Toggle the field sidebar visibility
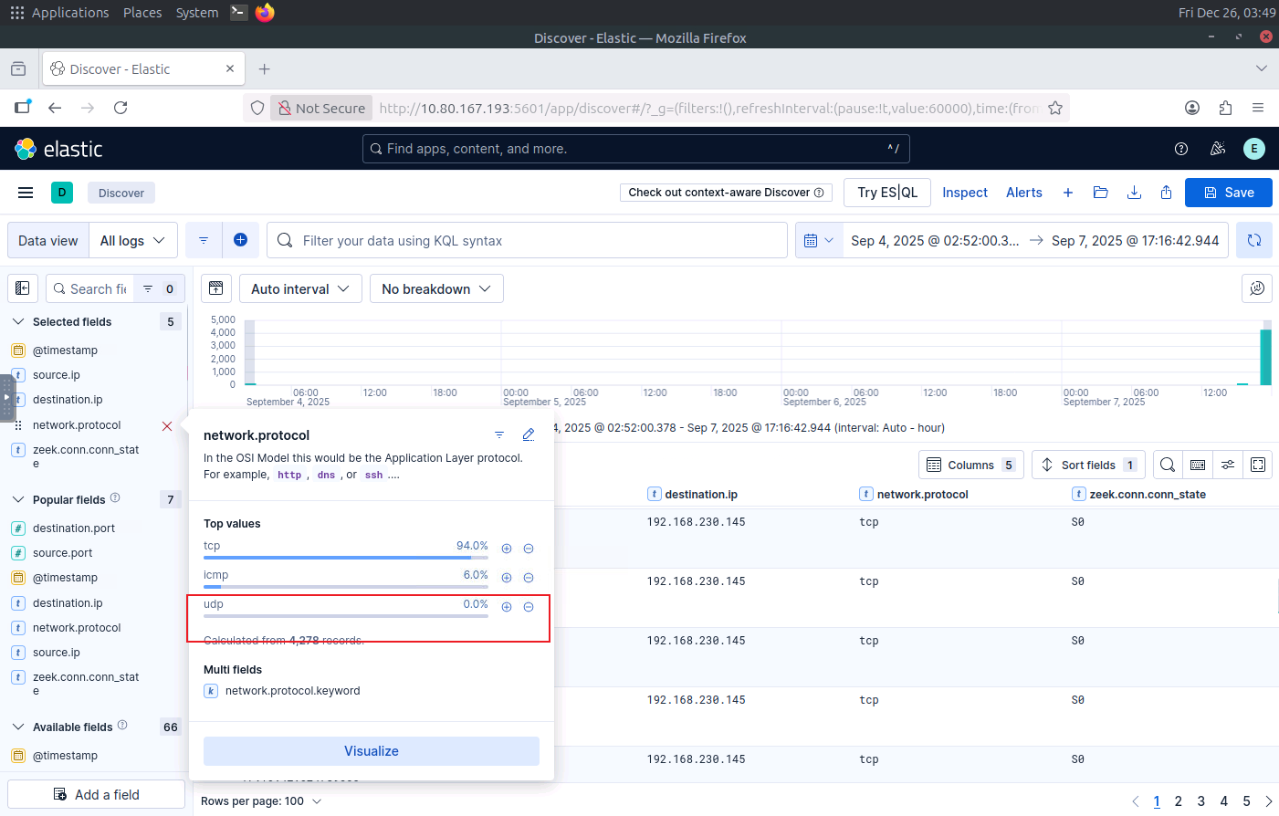The image size is (1279, 816). click(x=23, y=288)
